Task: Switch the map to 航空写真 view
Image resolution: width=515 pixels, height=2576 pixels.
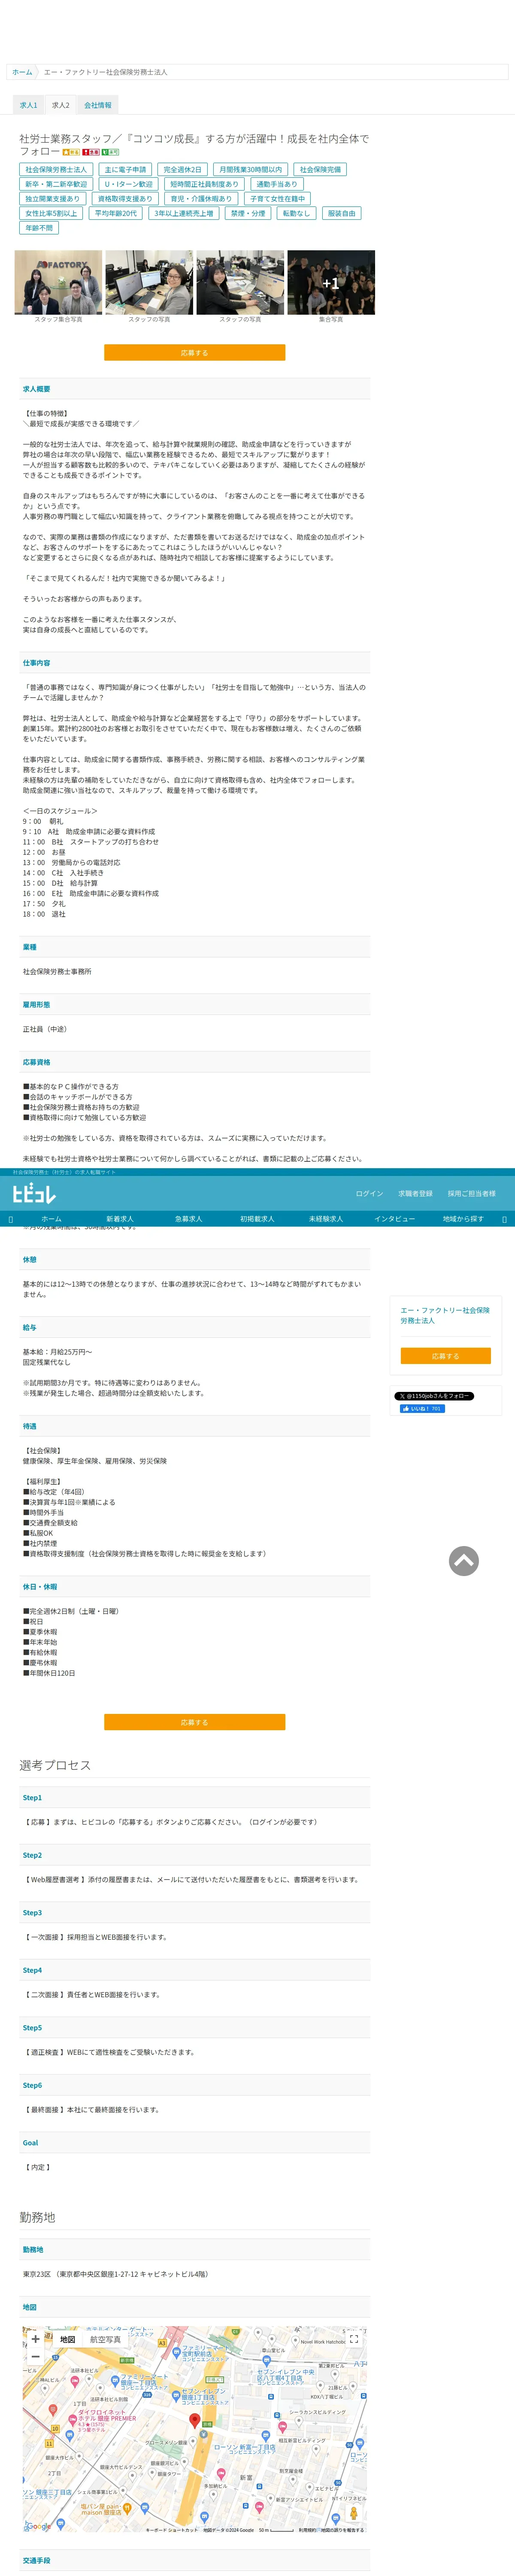Action: click(105, 2340)
